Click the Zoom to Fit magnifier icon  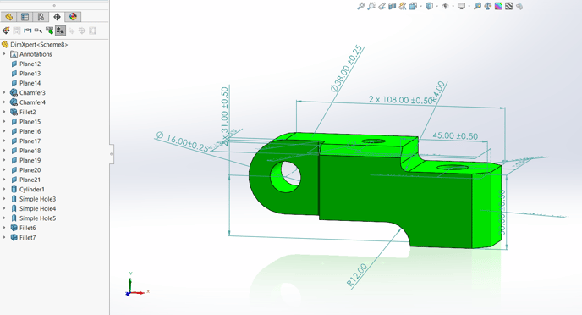tap(360, 6)
